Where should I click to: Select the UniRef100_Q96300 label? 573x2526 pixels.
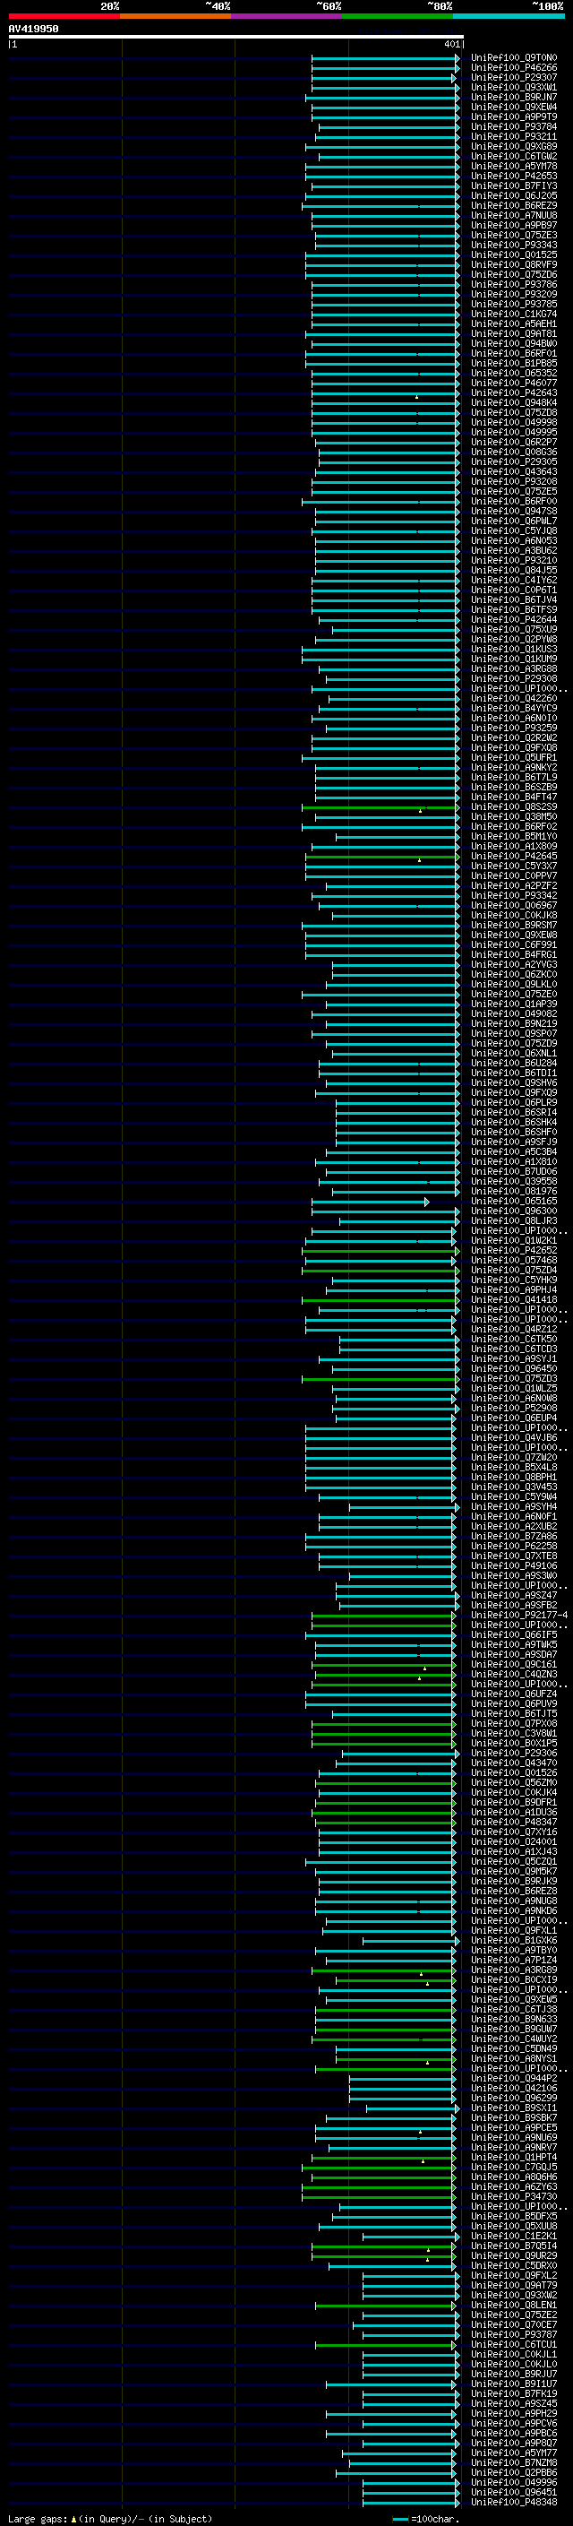[513, 1211]
